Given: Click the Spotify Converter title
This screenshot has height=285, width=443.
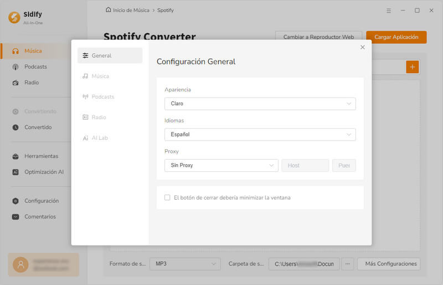Looking at the screenshot, I should pyautogui.click(x=150, y=37).
